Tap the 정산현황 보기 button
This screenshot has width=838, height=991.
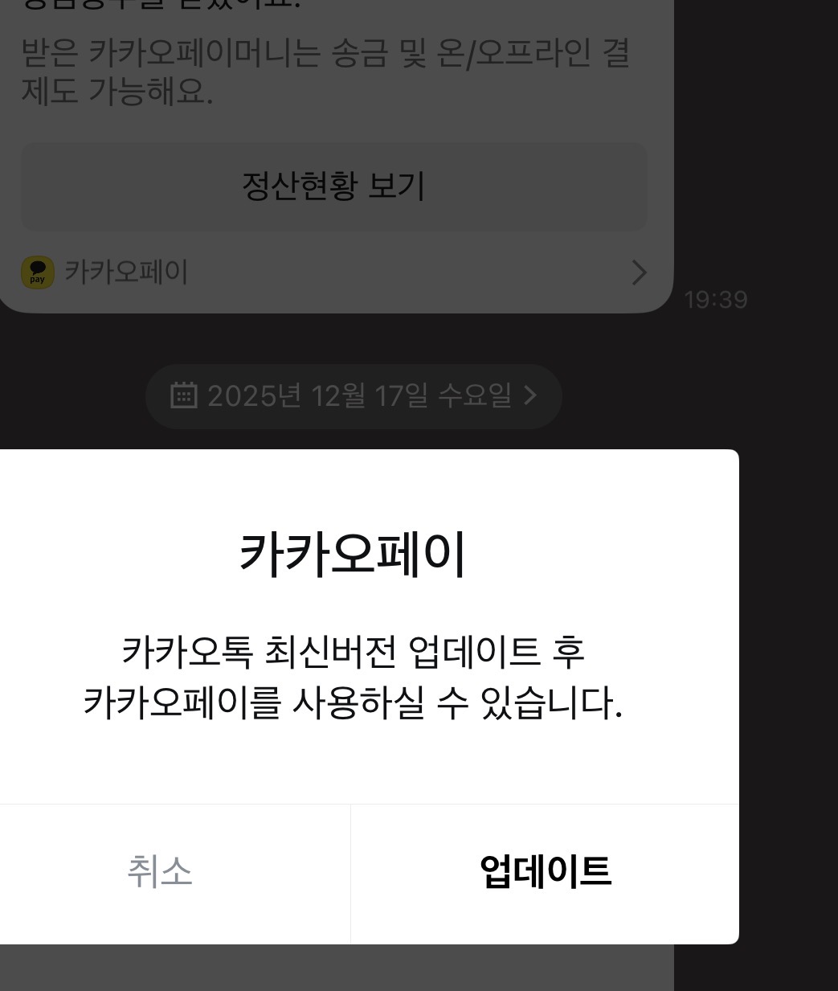pyautogui.click(x=333, y=186)
